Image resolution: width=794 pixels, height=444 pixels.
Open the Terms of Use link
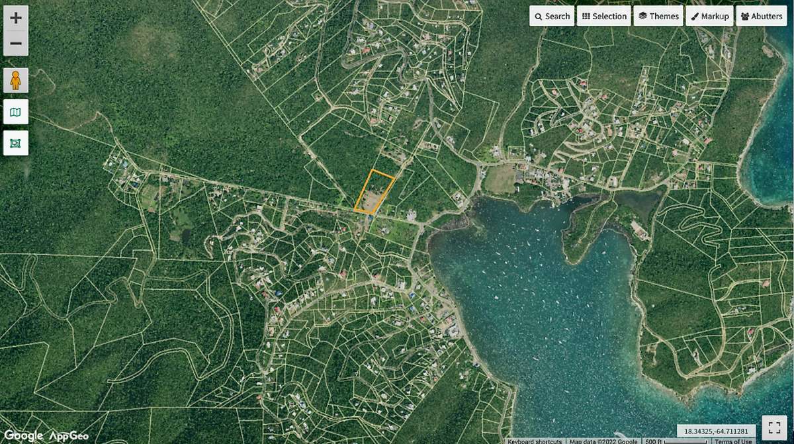click(x=733, y=441)
